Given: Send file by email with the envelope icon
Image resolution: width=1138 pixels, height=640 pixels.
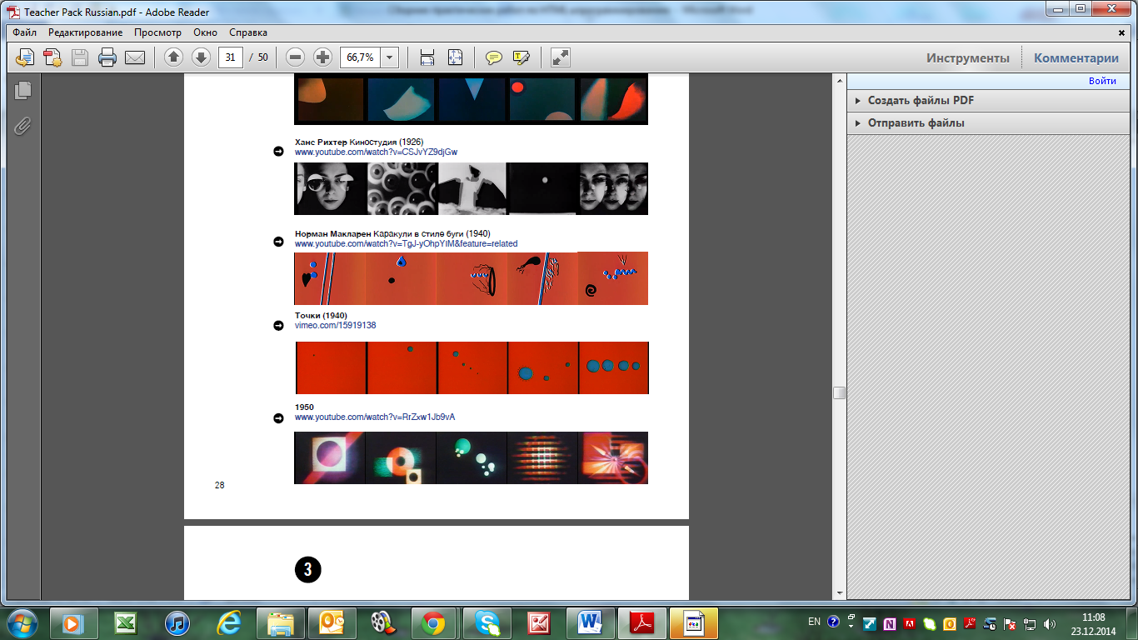Looking at the screenshot, I should (135, 57).
